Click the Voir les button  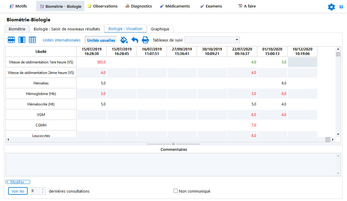[18, 191]
